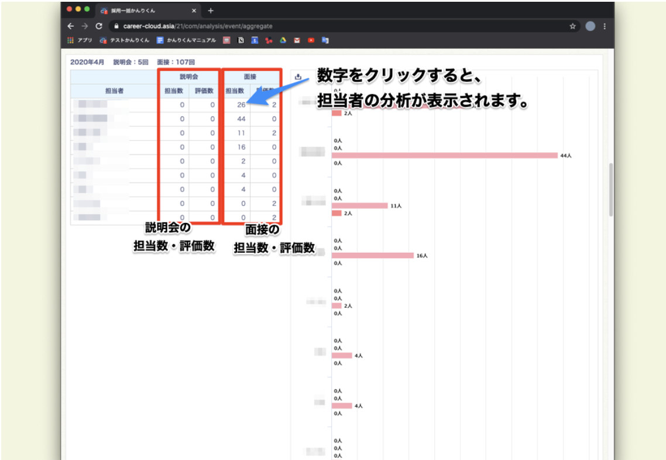666x460 pixels.
Task: Expand the 担当者 column header
Action: [114, 89]
